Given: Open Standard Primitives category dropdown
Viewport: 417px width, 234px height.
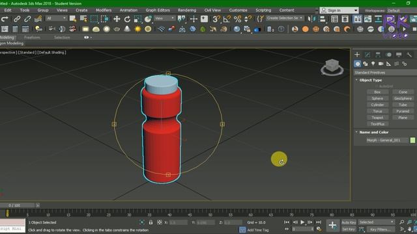Looking at the screenshot, I should [x=385, y=72].
